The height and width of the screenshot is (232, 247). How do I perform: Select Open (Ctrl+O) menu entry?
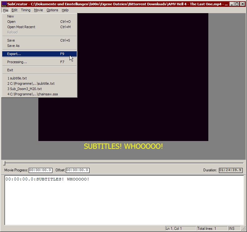click(39, 22)
